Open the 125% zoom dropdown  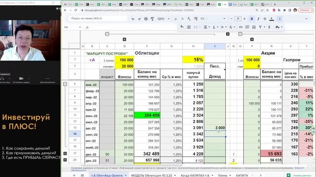(163, 19)
